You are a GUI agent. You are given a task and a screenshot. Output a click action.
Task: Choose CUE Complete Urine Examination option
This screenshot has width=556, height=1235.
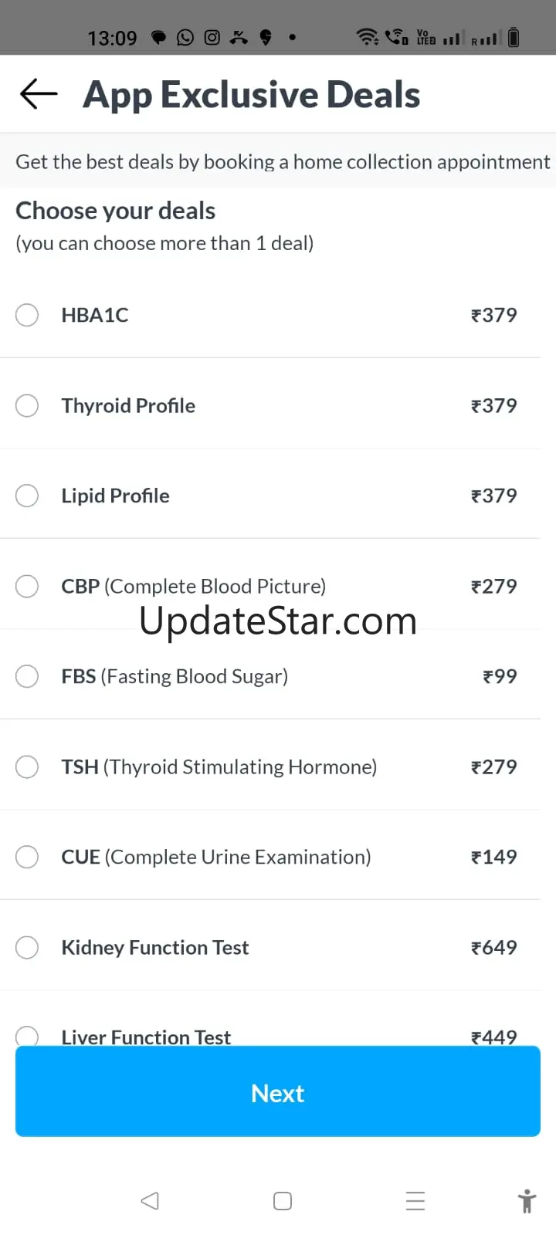click(x=27, y=857)
